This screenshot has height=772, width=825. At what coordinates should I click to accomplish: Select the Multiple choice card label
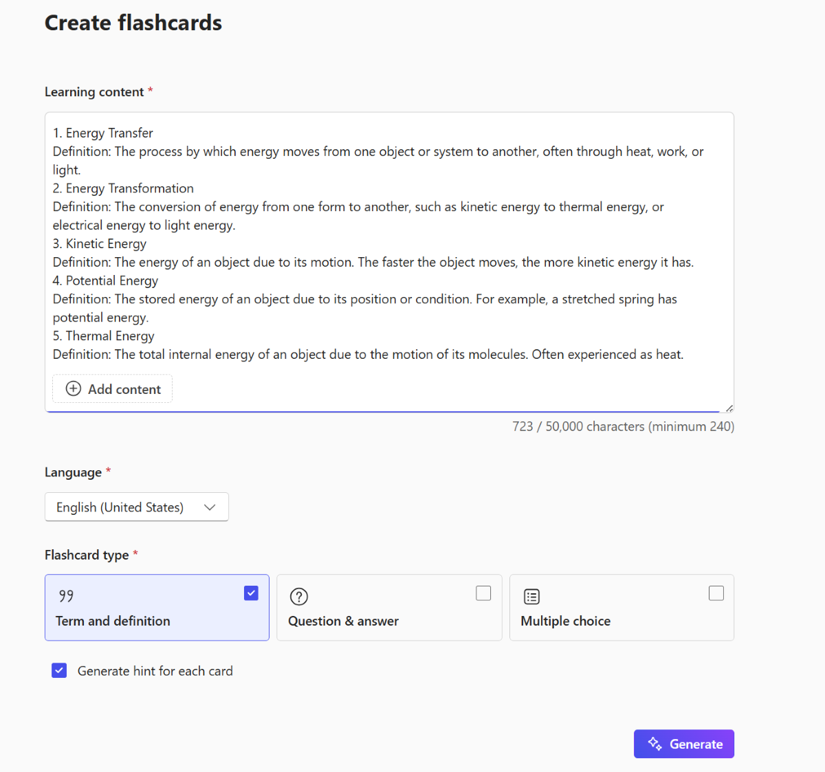coord(565,621)
